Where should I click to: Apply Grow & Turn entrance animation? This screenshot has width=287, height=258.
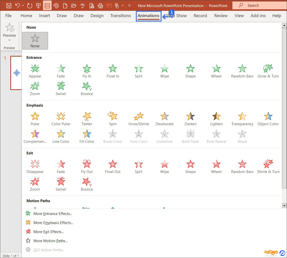coord(268,71)
